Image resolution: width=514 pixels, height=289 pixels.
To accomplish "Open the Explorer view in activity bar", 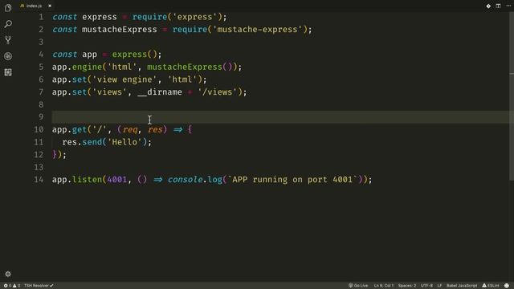I will click(x=8, y=8).
